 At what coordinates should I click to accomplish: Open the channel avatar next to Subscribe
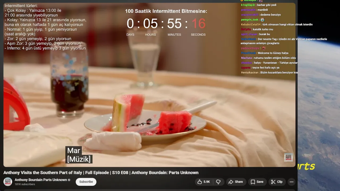click(x=8, y=182)
